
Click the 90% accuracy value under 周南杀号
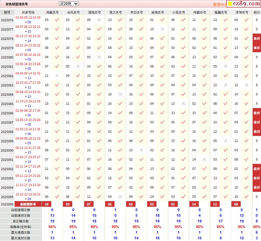point(94,227)
